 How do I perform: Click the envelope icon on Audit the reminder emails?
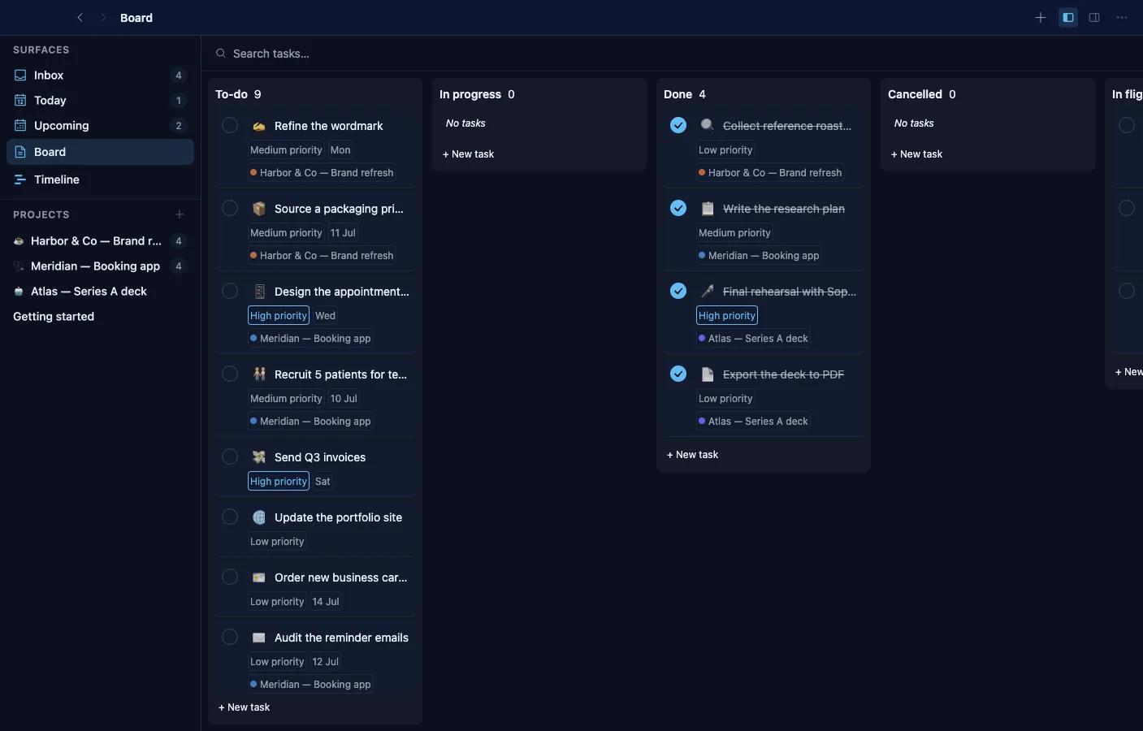pyautogui.click(x=259, y=638)
